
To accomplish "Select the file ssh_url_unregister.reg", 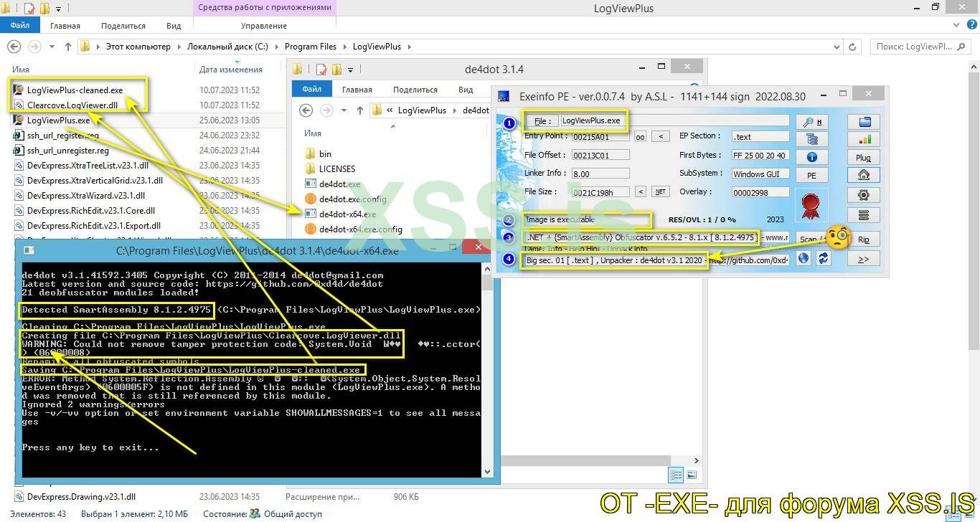I will pos(67,151).
